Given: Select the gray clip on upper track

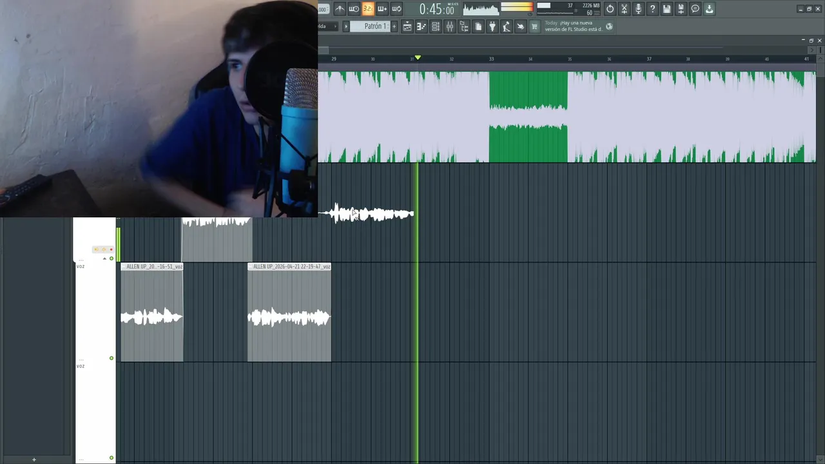Looking at the screenshot, I should click(x=217, y=240).
